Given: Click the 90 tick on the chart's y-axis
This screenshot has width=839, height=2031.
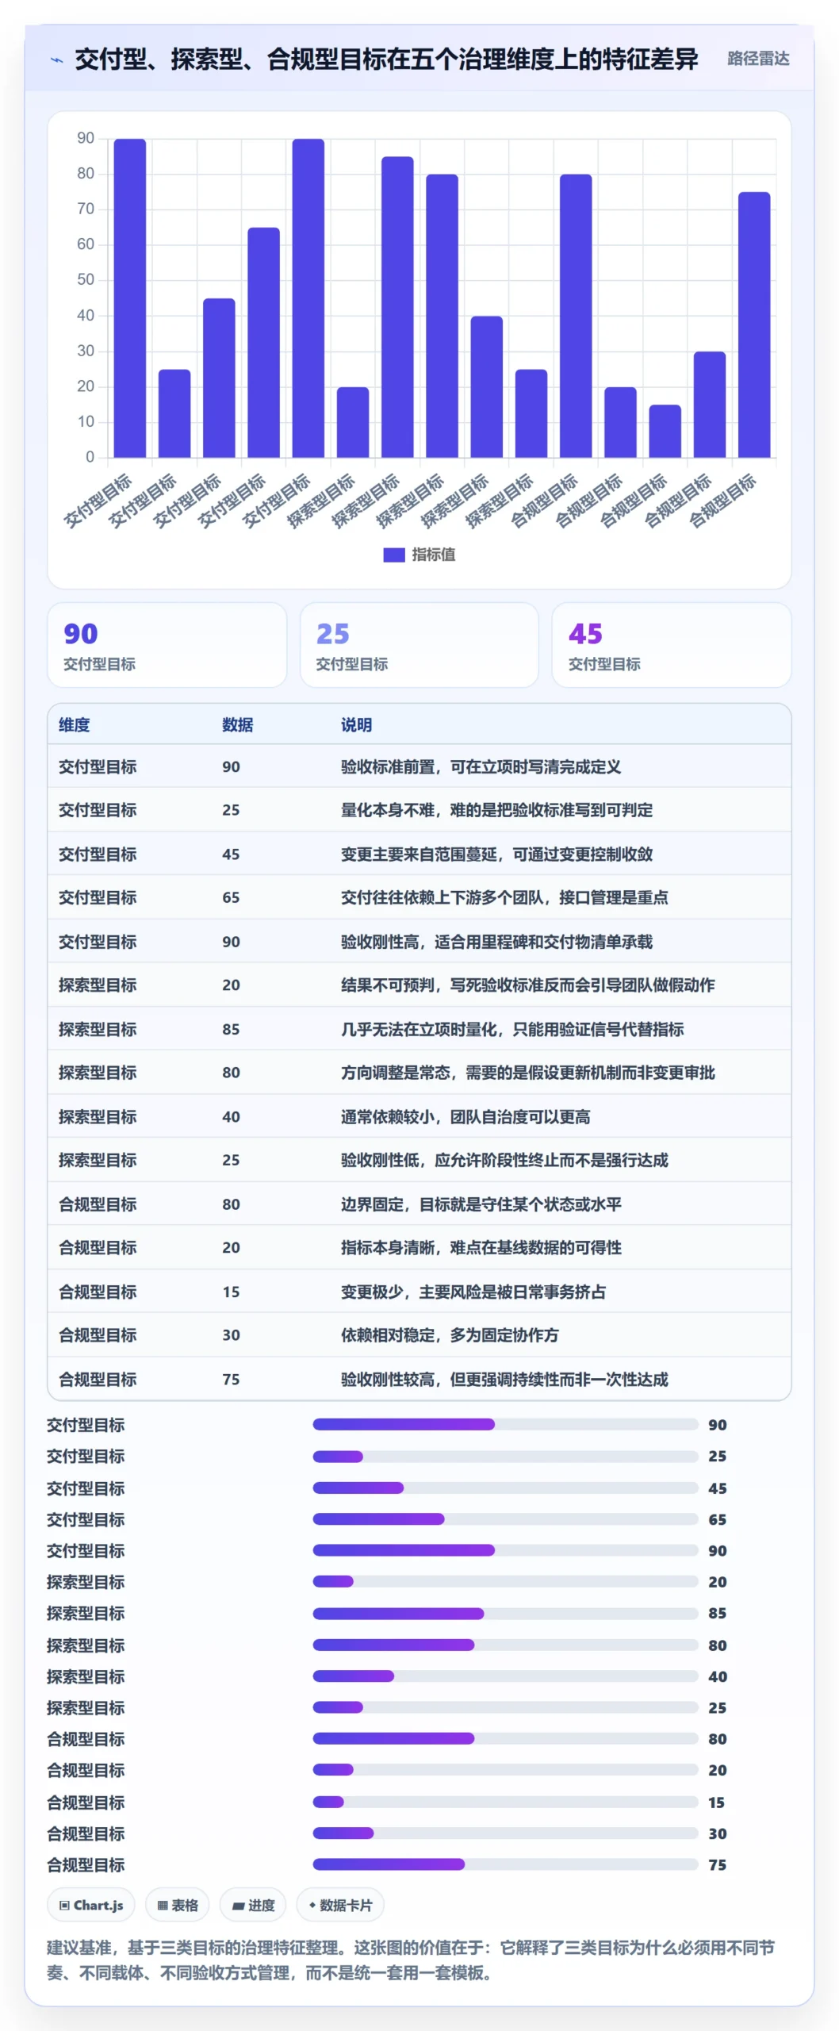Looking at the screenshot, I should [86, 138].
